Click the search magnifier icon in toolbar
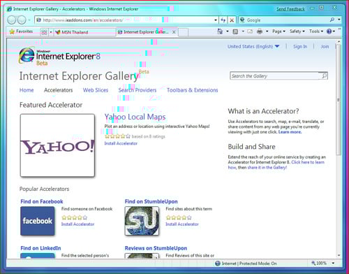 tap(332, 20)
